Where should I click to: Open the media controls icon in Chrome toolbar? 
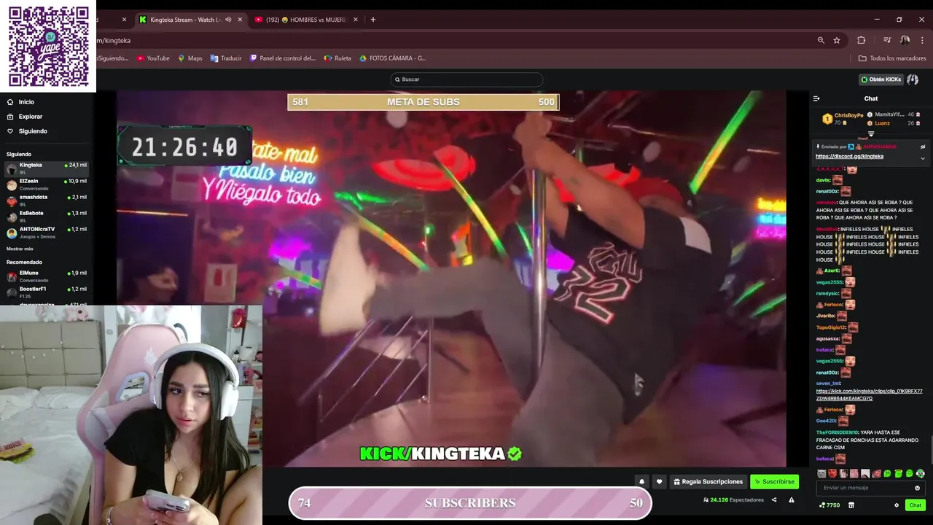887,40
